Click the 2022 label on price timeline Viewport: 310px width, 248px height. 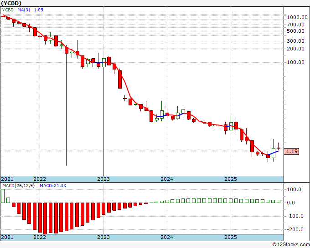click(40, 179)
